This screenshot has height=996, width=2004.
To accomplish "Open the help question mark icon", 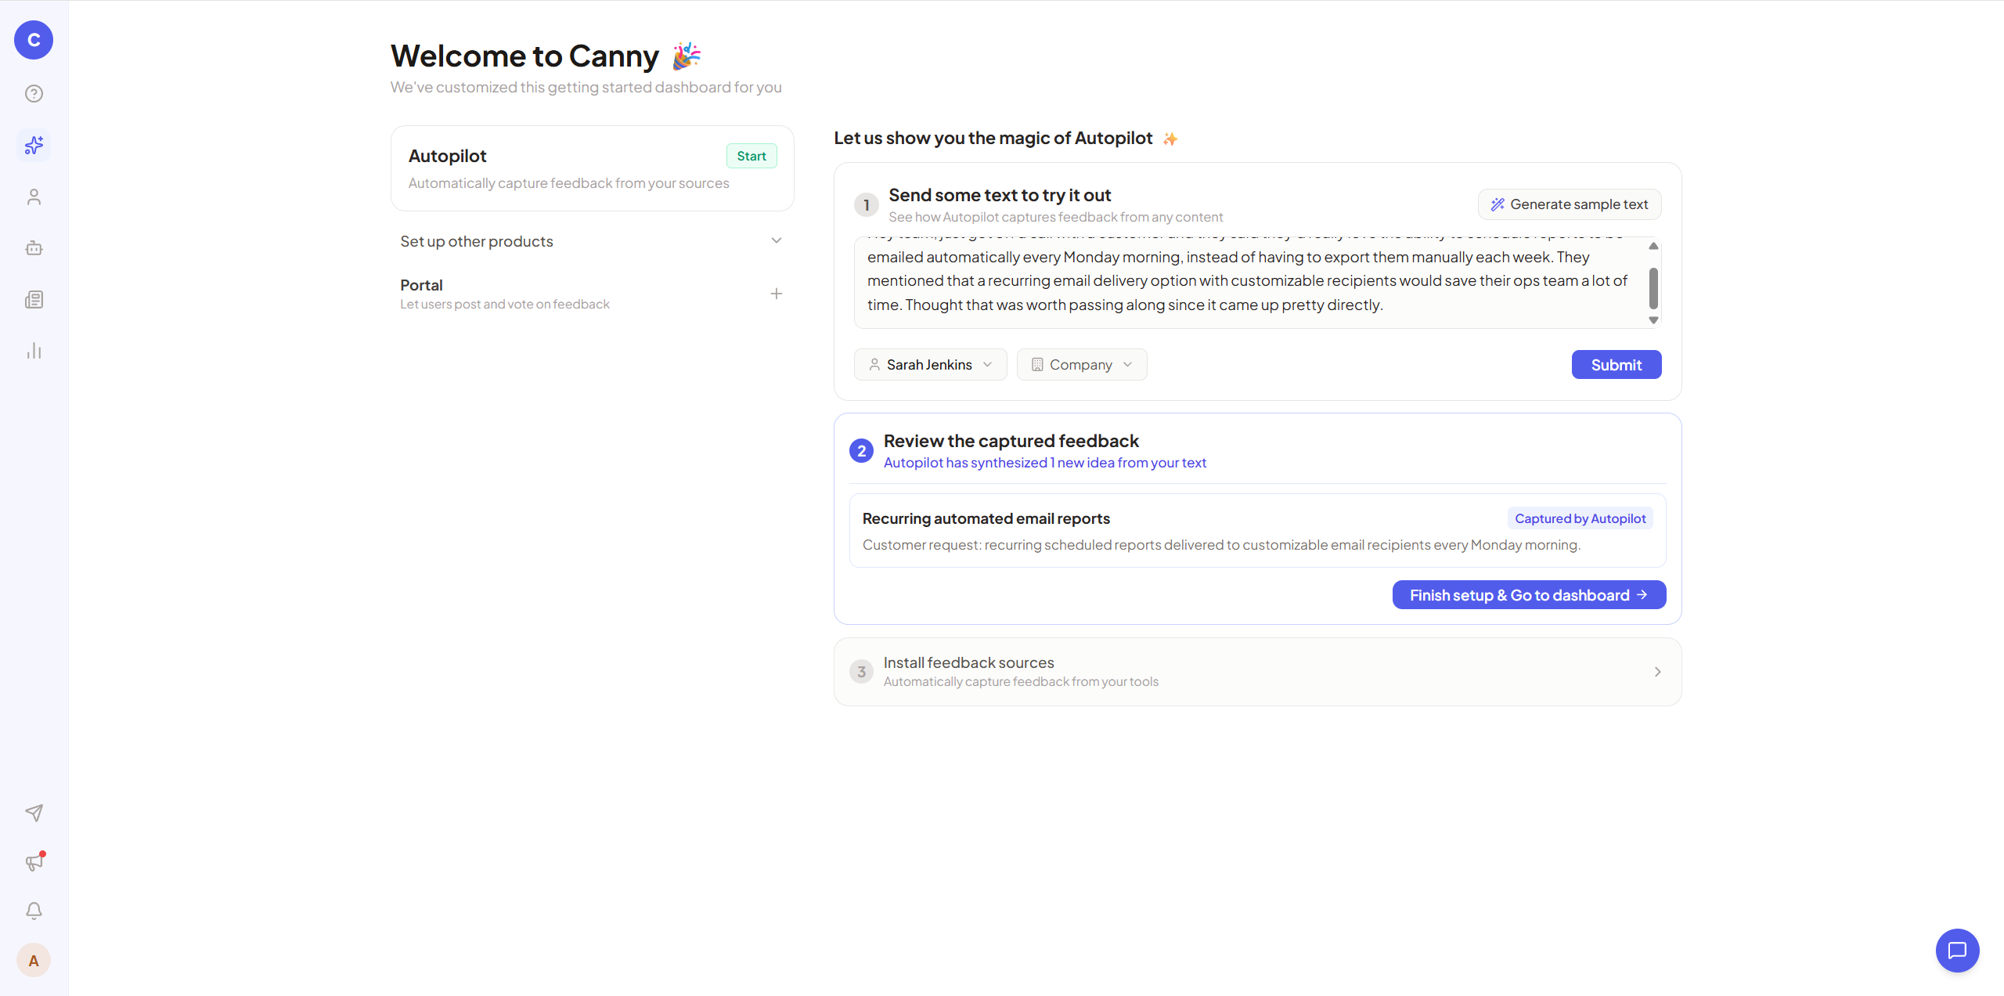I will [34, 94].
